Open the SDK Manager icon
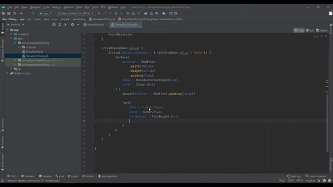The height and width of the screenshot is (187, 333). click(x=157, y=14)
